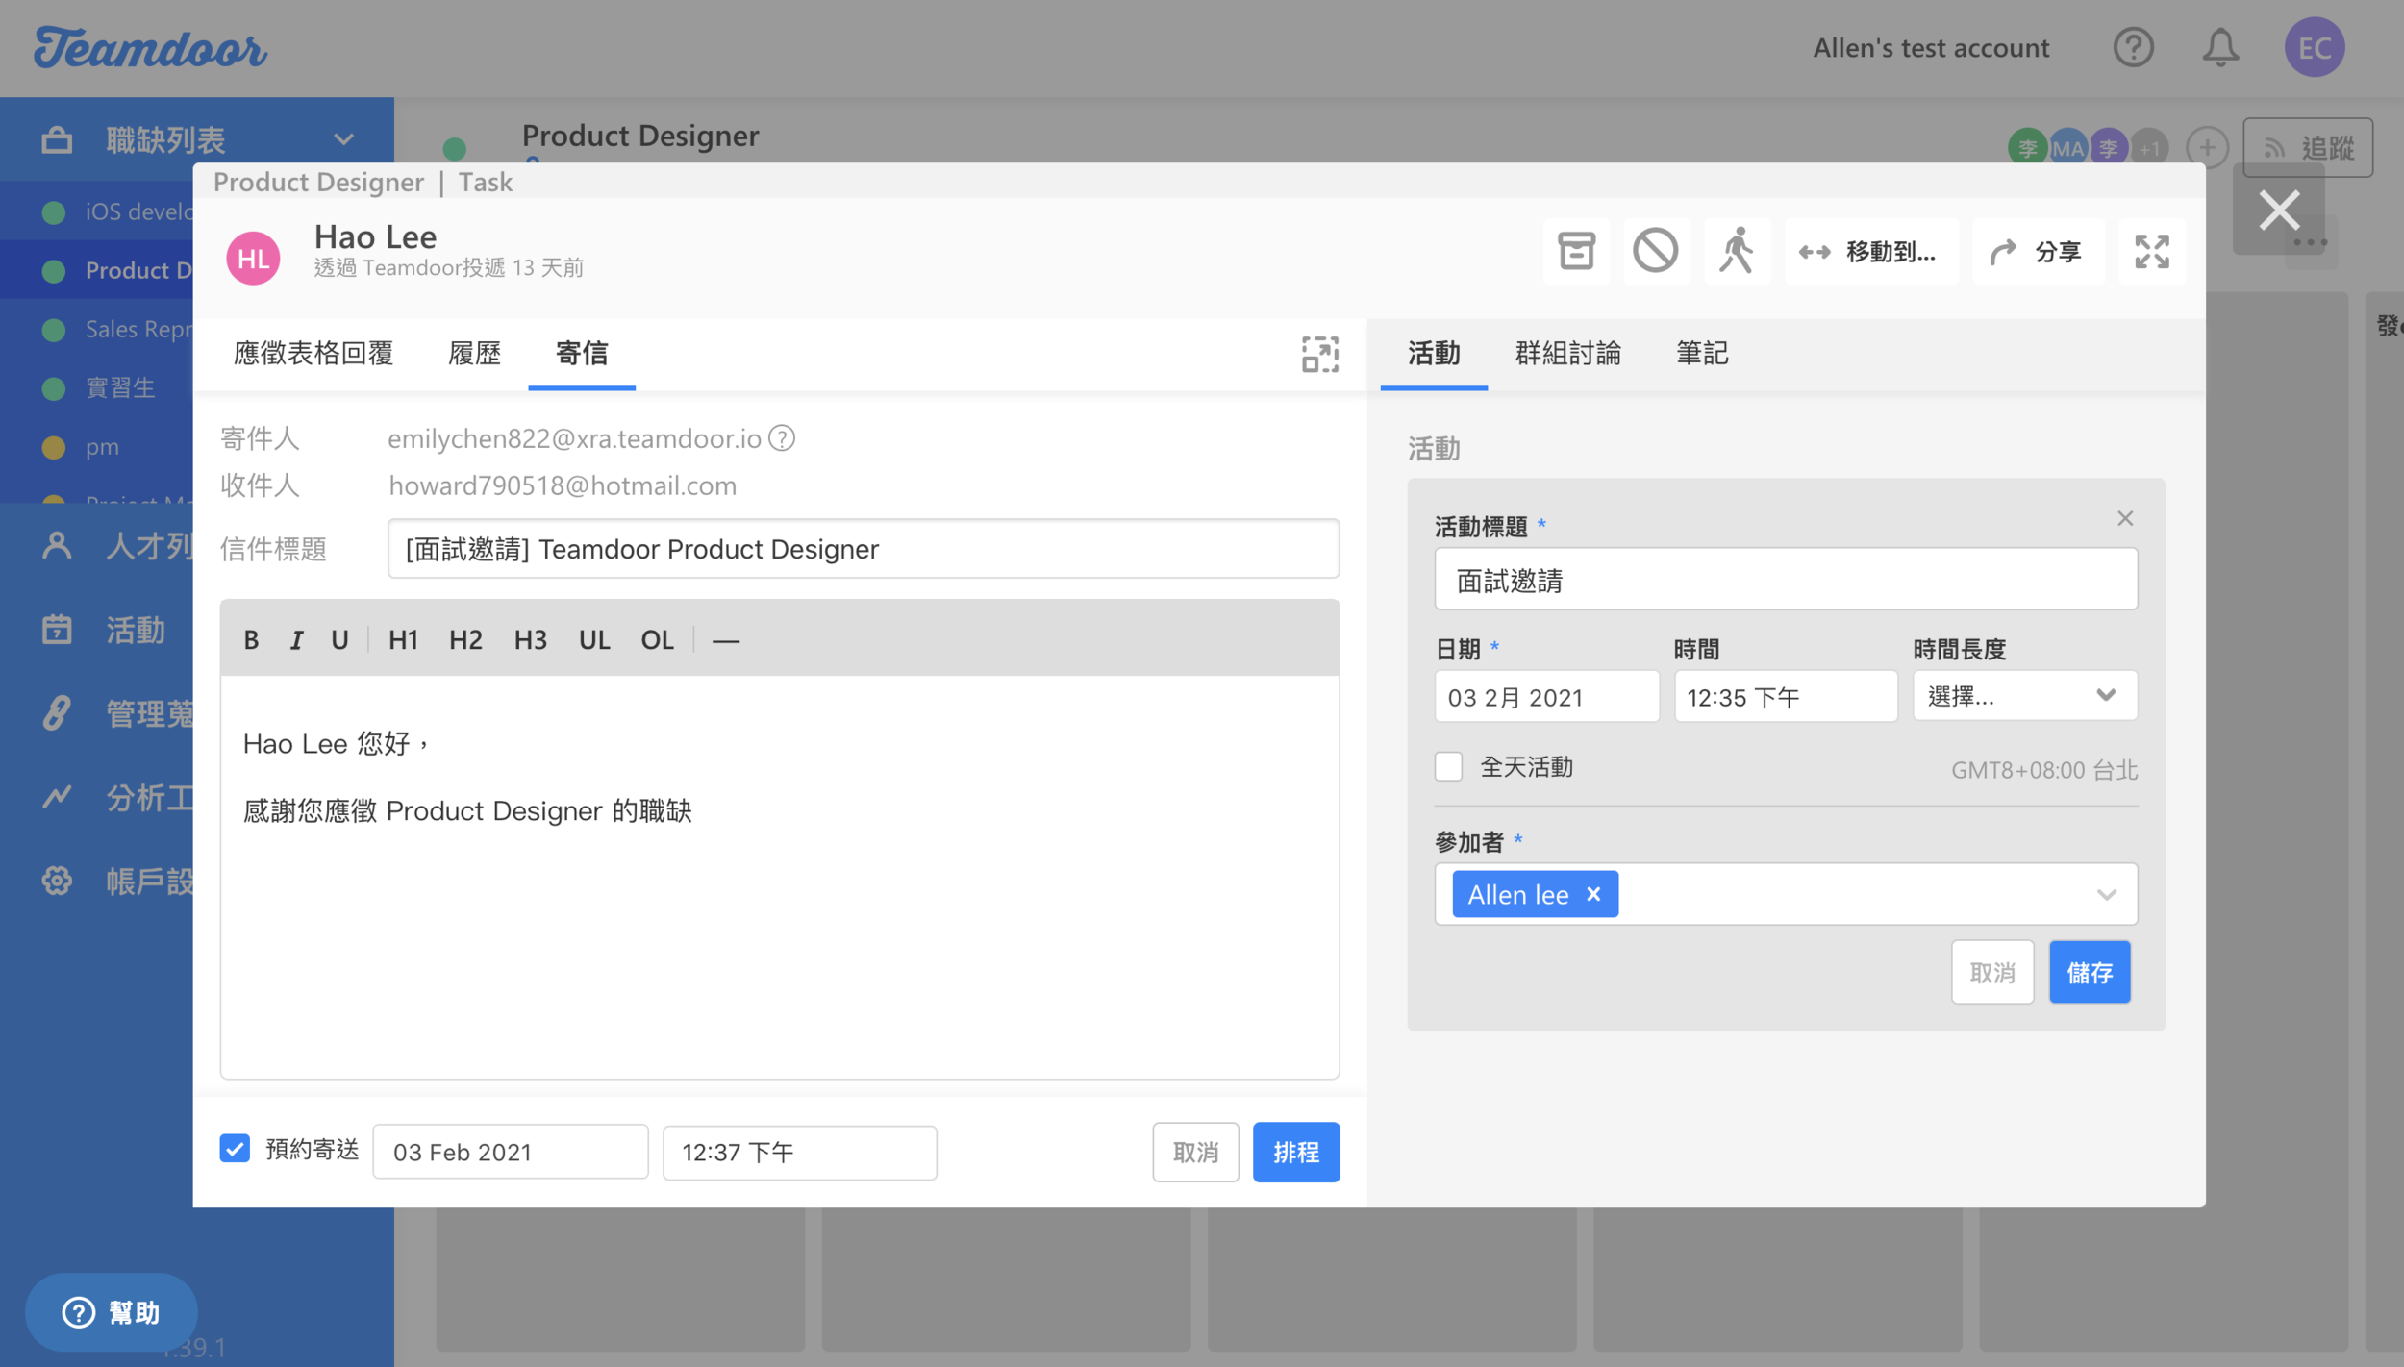Insert horizontal rule with dash button
This screenshot has width=2404, height=1367.
[726, 640]
